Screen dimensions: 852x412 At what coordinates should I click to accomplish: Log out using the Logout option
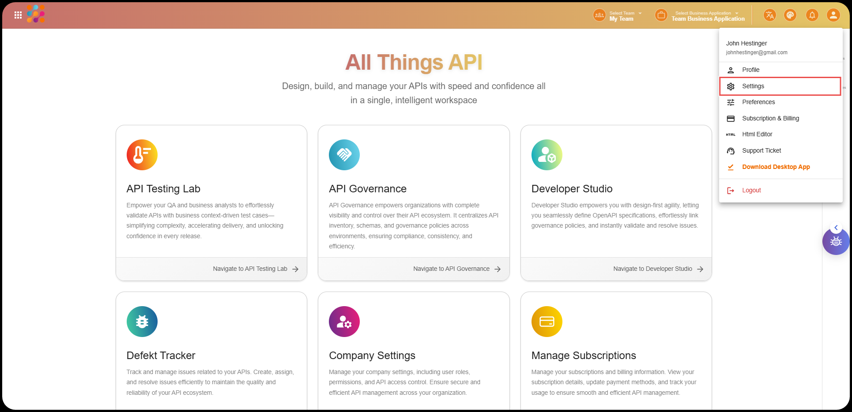pos(751,191)
